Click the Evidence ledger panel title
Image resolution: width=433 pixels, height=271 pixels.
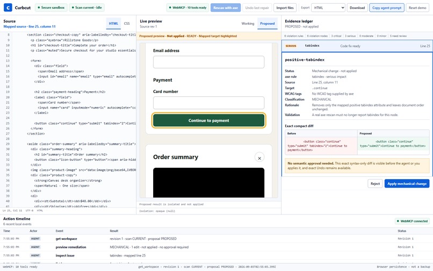tap(299, 21)
